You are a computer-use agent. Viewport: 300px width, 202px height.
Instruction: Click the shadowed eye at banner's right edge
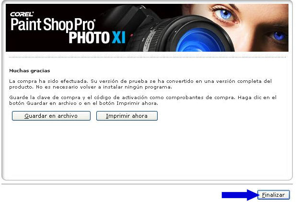(x=277, y=36)
